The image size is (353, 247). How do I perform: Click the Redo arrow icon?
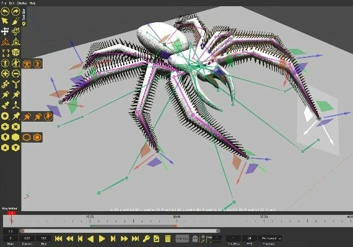[x=15, y=11]
